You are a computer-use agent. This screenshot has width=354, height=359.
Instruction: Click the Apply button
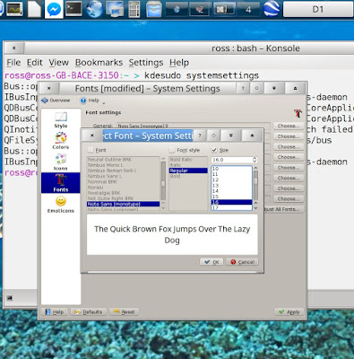289,312
